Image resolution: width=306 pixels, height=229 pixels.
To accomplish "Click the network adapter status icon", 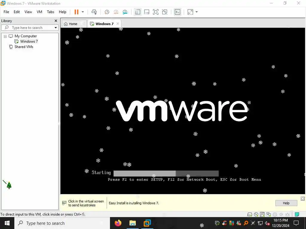I will [269, 214].
